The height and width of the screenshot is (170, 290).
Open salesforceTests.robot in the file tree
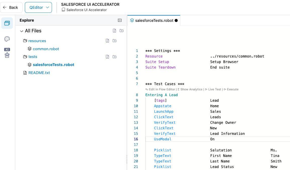tap(53, 65)
